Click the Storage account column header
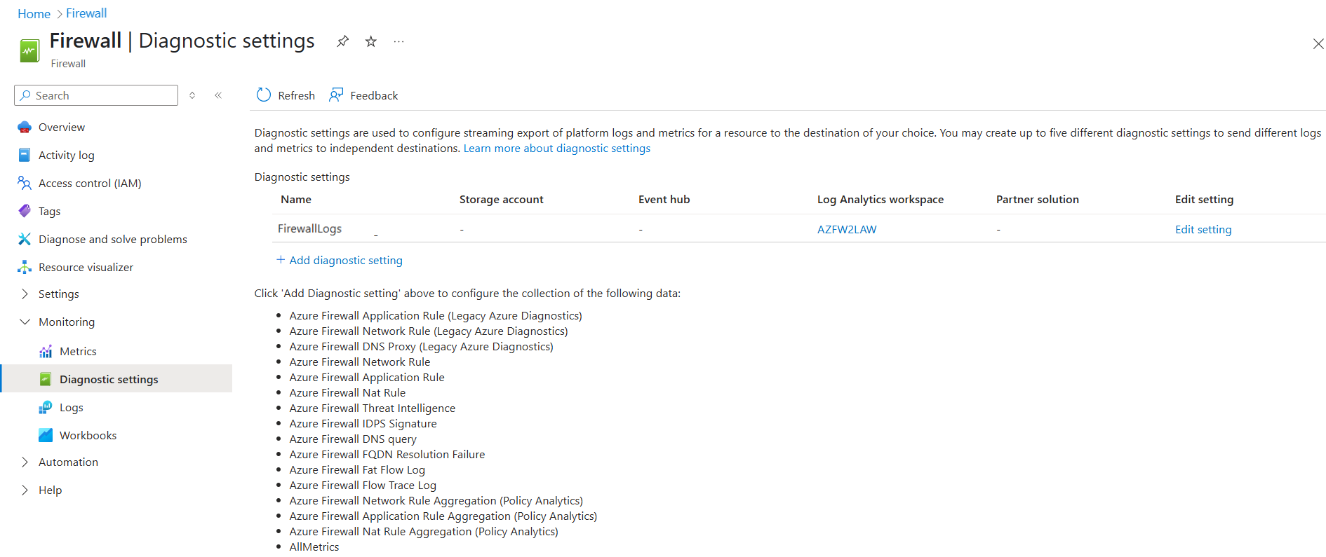Viewport: 1326px width, 557px height. (501, 200)
